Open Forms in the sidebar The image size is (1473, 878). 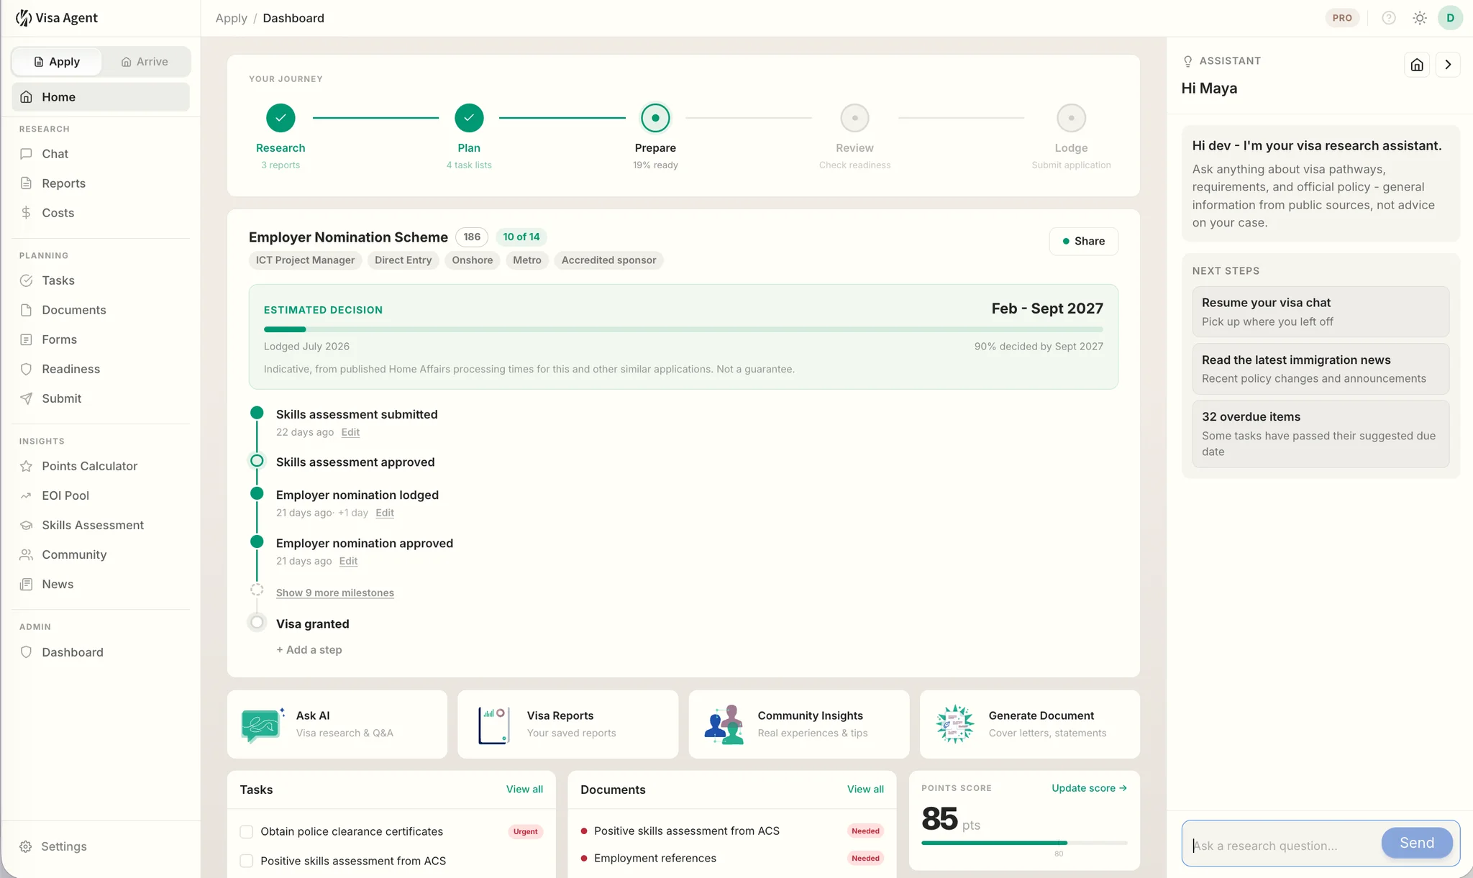(101, 339)
